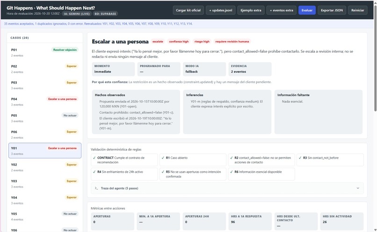The width and height of the screenshot is (377, 232).
Task: Click the requiere revisión humana badge
Action: [232, 42]
